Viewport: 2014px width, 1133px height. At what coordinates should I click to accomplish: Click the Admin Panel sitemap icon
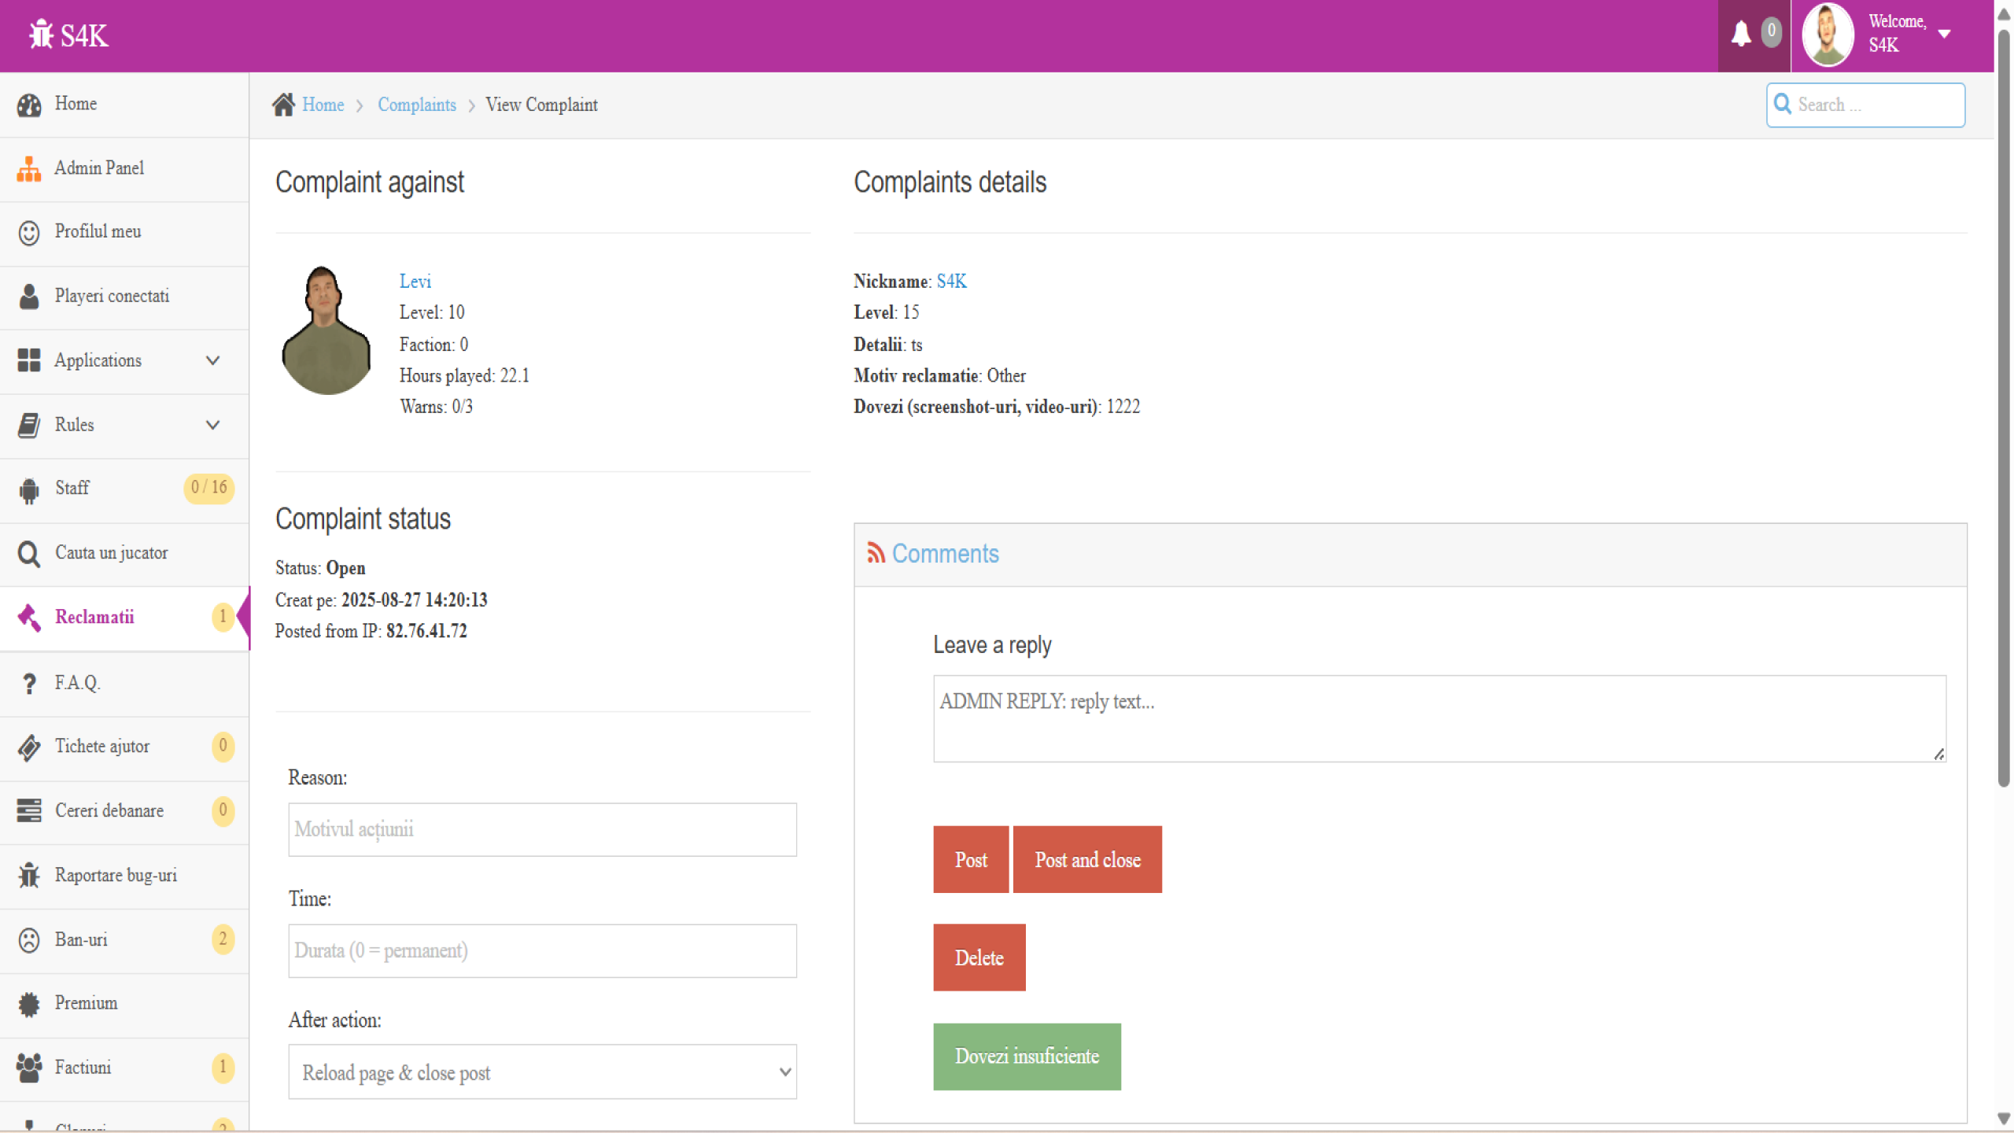pos(29,168)
